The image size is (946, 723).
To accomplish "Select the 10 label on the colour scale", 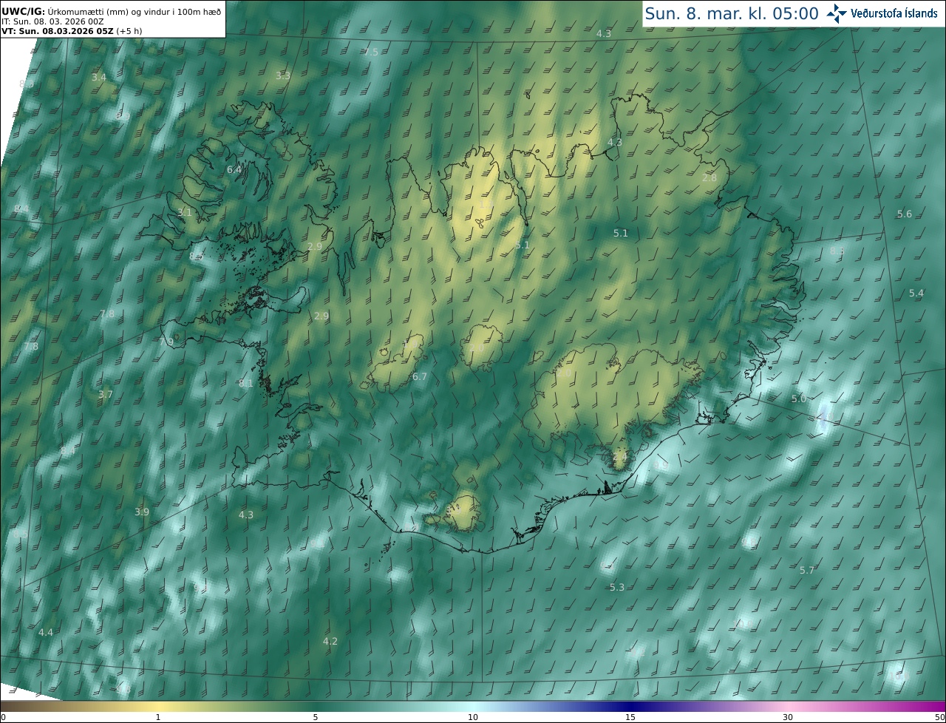I will tap(473, 717).
